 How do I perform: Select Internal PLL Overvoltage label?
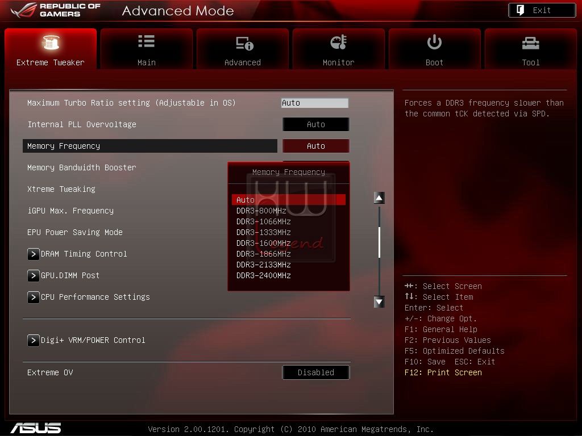click(82, 124)
